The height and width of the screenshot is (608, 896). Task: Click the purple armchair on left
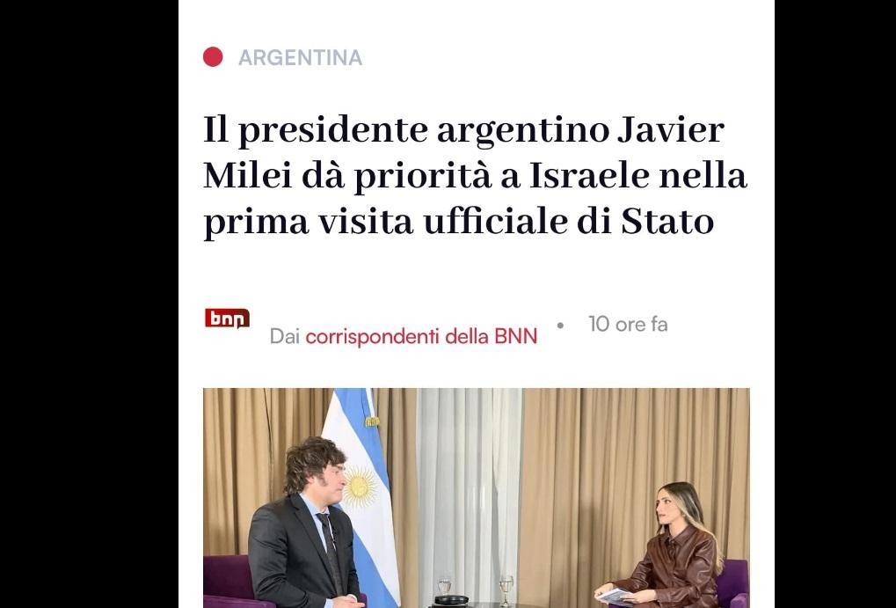pyautogui.click(x=226, y=581)
